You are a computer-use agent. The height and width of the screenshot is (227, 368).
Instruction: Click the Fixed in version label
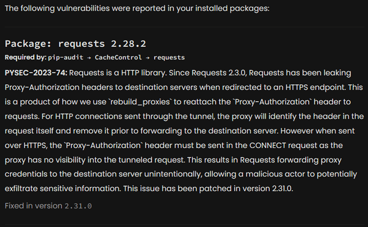[33, 206]
